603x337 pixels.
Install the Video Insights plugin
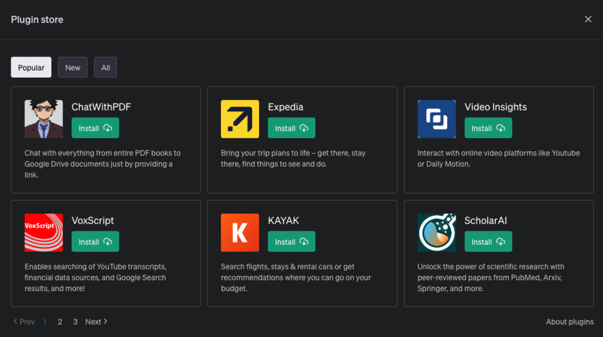pyautogui.click(x=488, y=128)
